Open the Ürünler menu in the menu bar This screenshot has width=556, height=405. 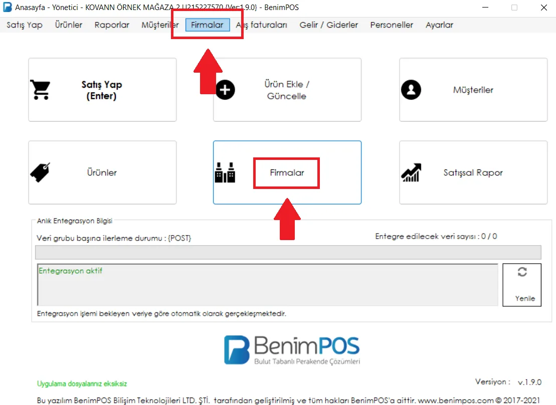(69, 25)
